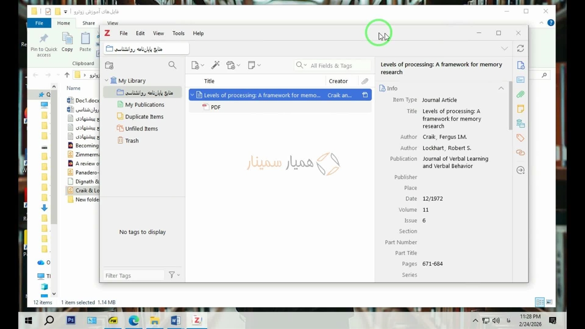Select My Publications in the library tree
585x329 pixels.
coord(144,105)
